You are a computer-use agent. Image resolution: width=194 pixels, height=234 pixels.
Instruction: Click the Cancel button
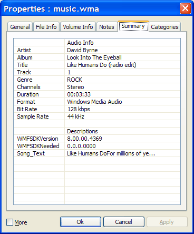pyautogui.click(x=124, y=222)
